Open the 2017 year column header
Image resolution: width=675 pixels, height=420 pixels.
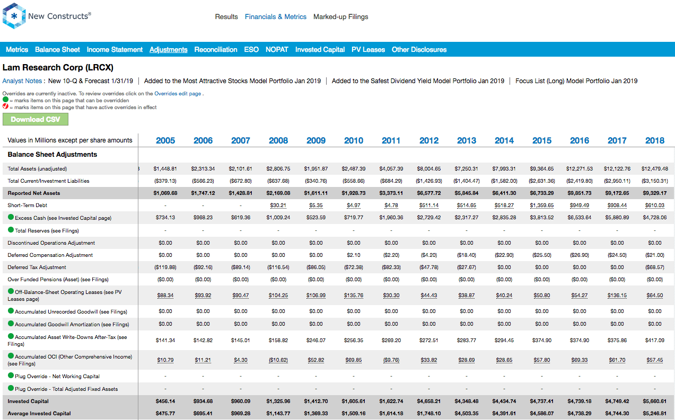tap(617, 140)
